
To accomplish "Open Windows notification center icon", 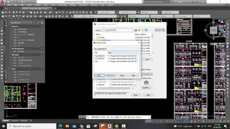I will coord(225,126).
